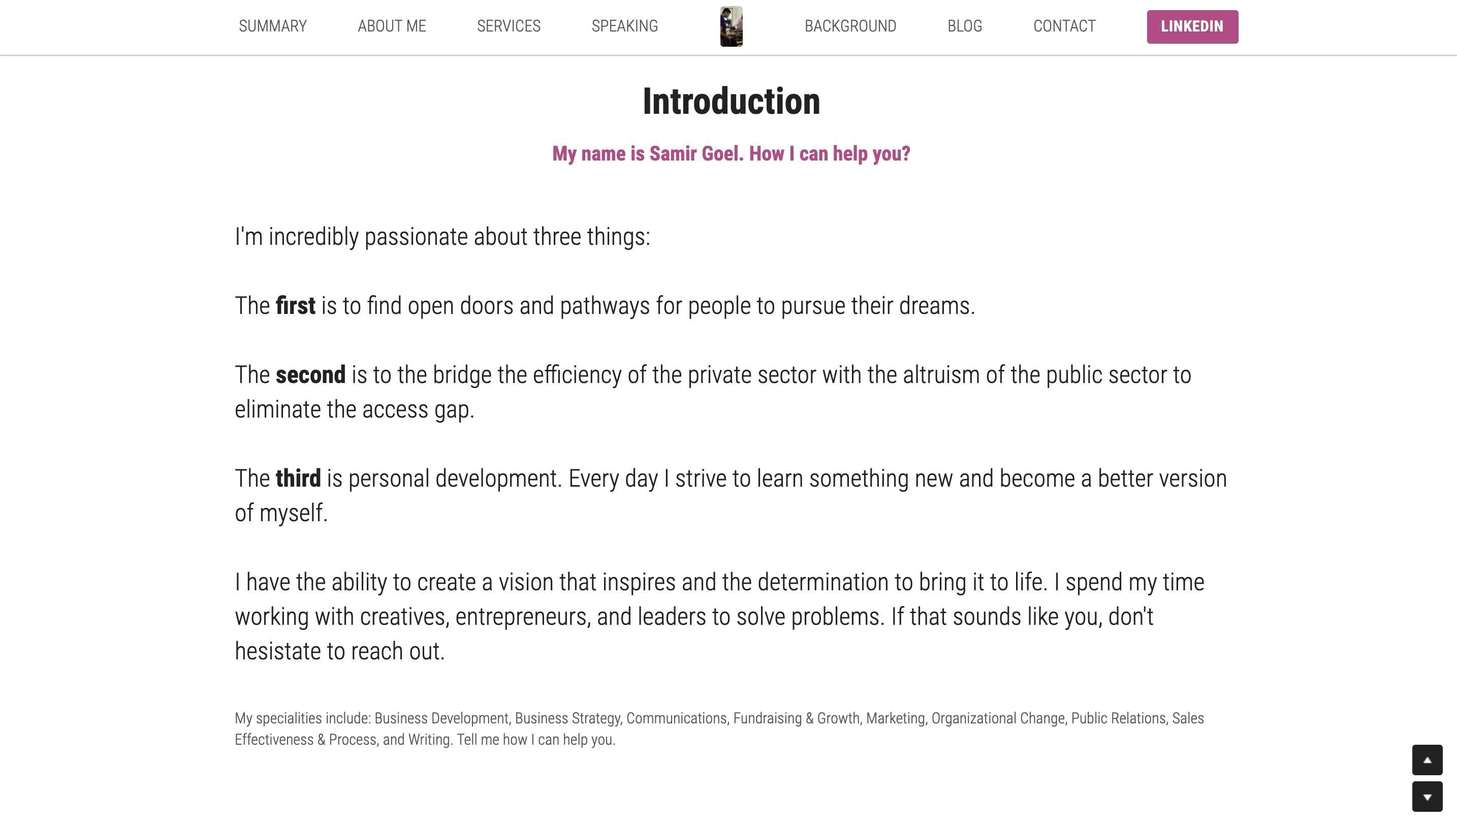
Task: Open the SPEAKING section
Action: (625, 26)
